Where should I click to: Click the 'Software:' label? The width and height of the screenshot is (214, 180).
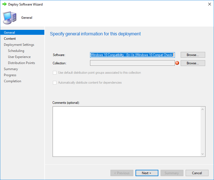tap(59, 55)
